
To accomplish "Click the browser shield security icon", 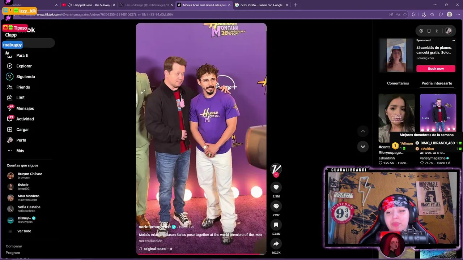I will click(441, 14).
